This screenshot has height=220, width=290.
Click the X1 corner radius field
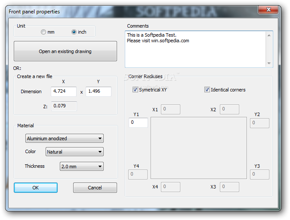[170, 109]
